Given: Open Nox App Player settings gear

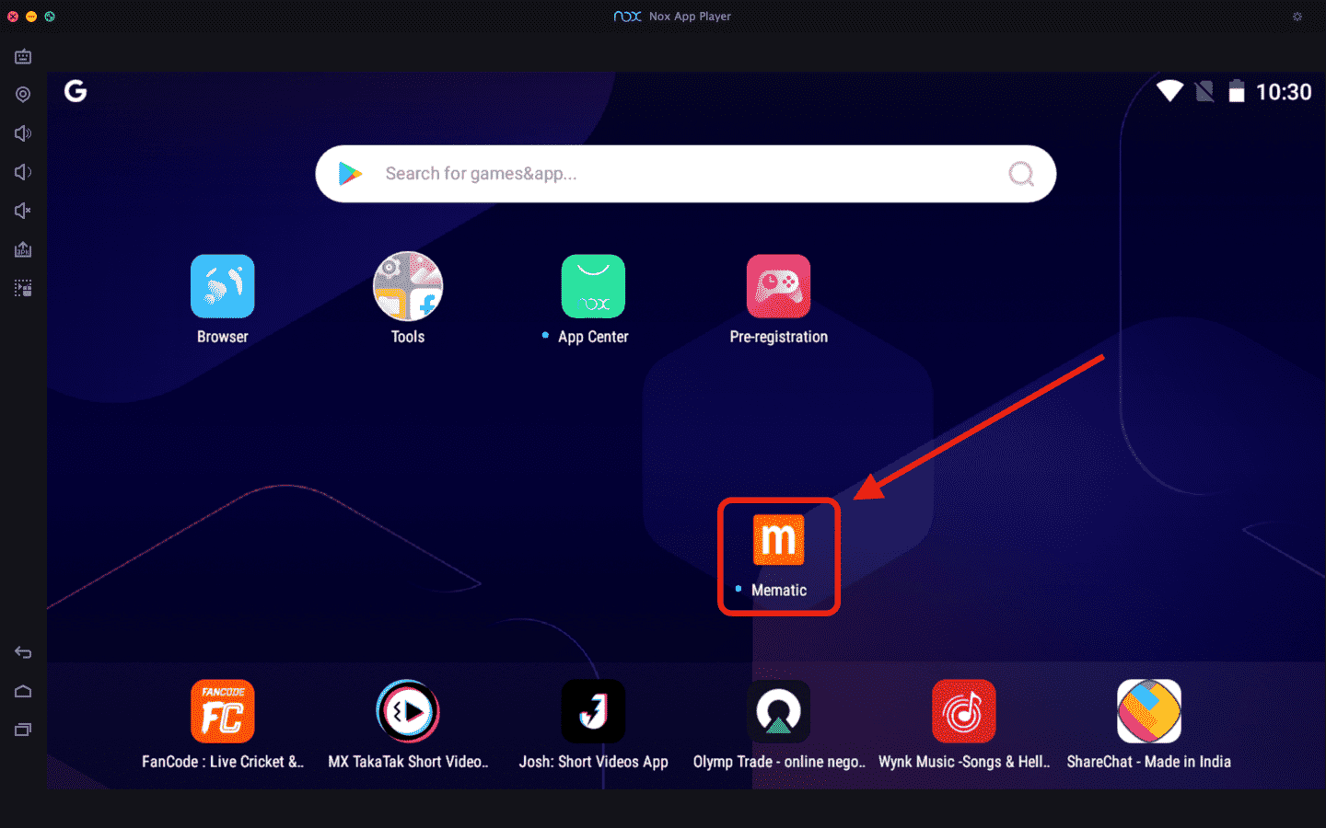Looking at the screenshot, I should coord(1297,17).
